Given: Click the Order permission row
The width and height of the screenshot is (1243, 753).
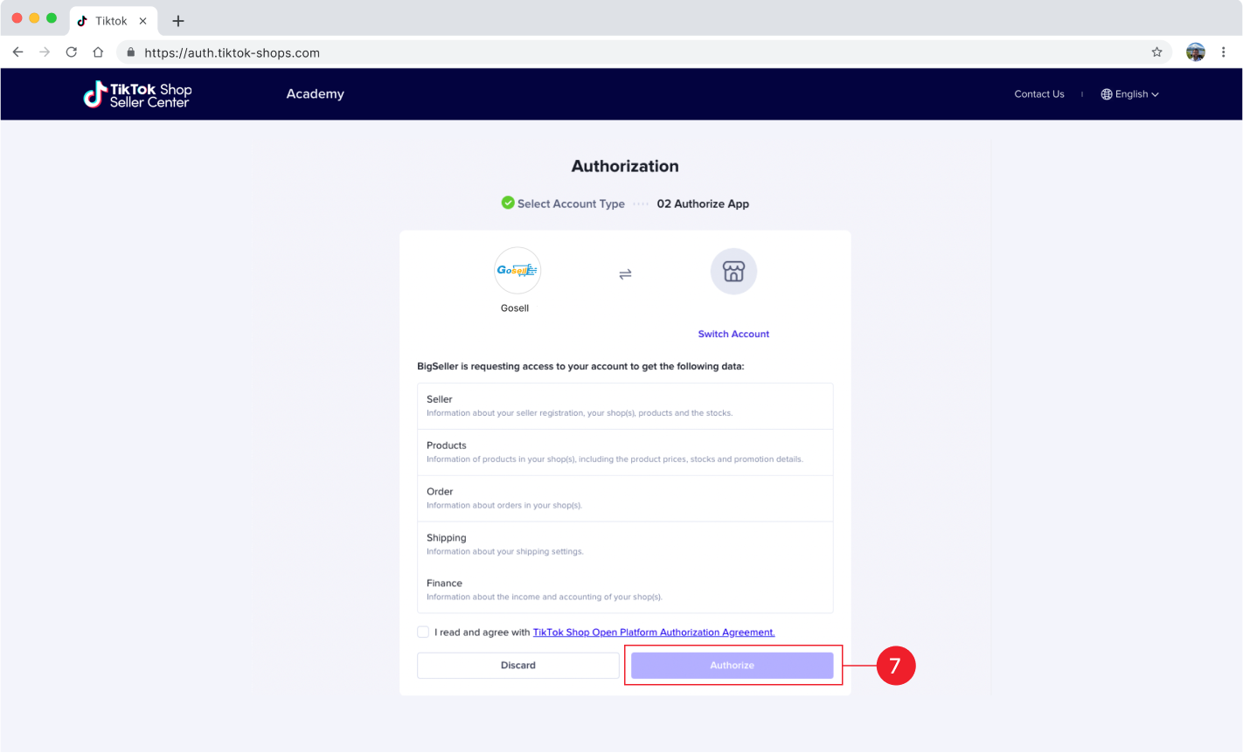Looking at the screenshot, I should tap(625, 499).
